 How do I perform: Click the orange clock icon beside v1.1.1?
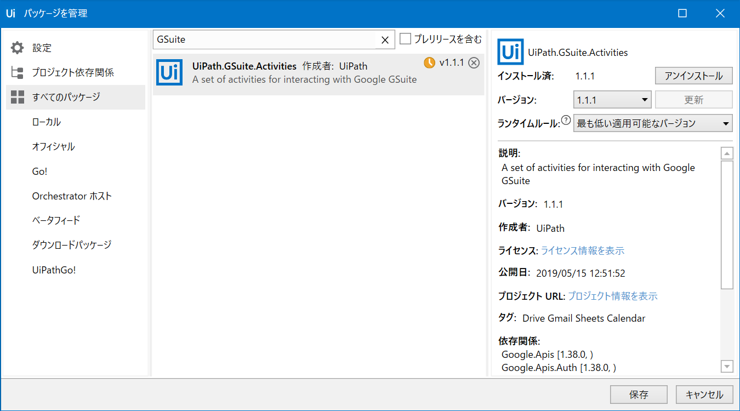(430, 63)
